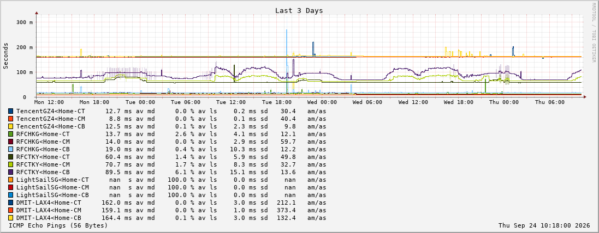Click the TencentGZ4<Home-CM orange legend swatch
599x233 pixels.
pos(11,119)
